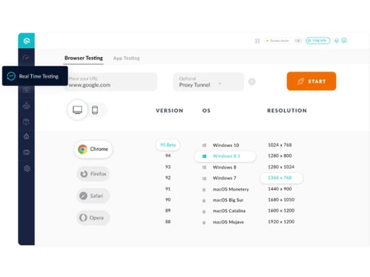Select the Chrome browser

pyautogui.click(x=93, y=149)
